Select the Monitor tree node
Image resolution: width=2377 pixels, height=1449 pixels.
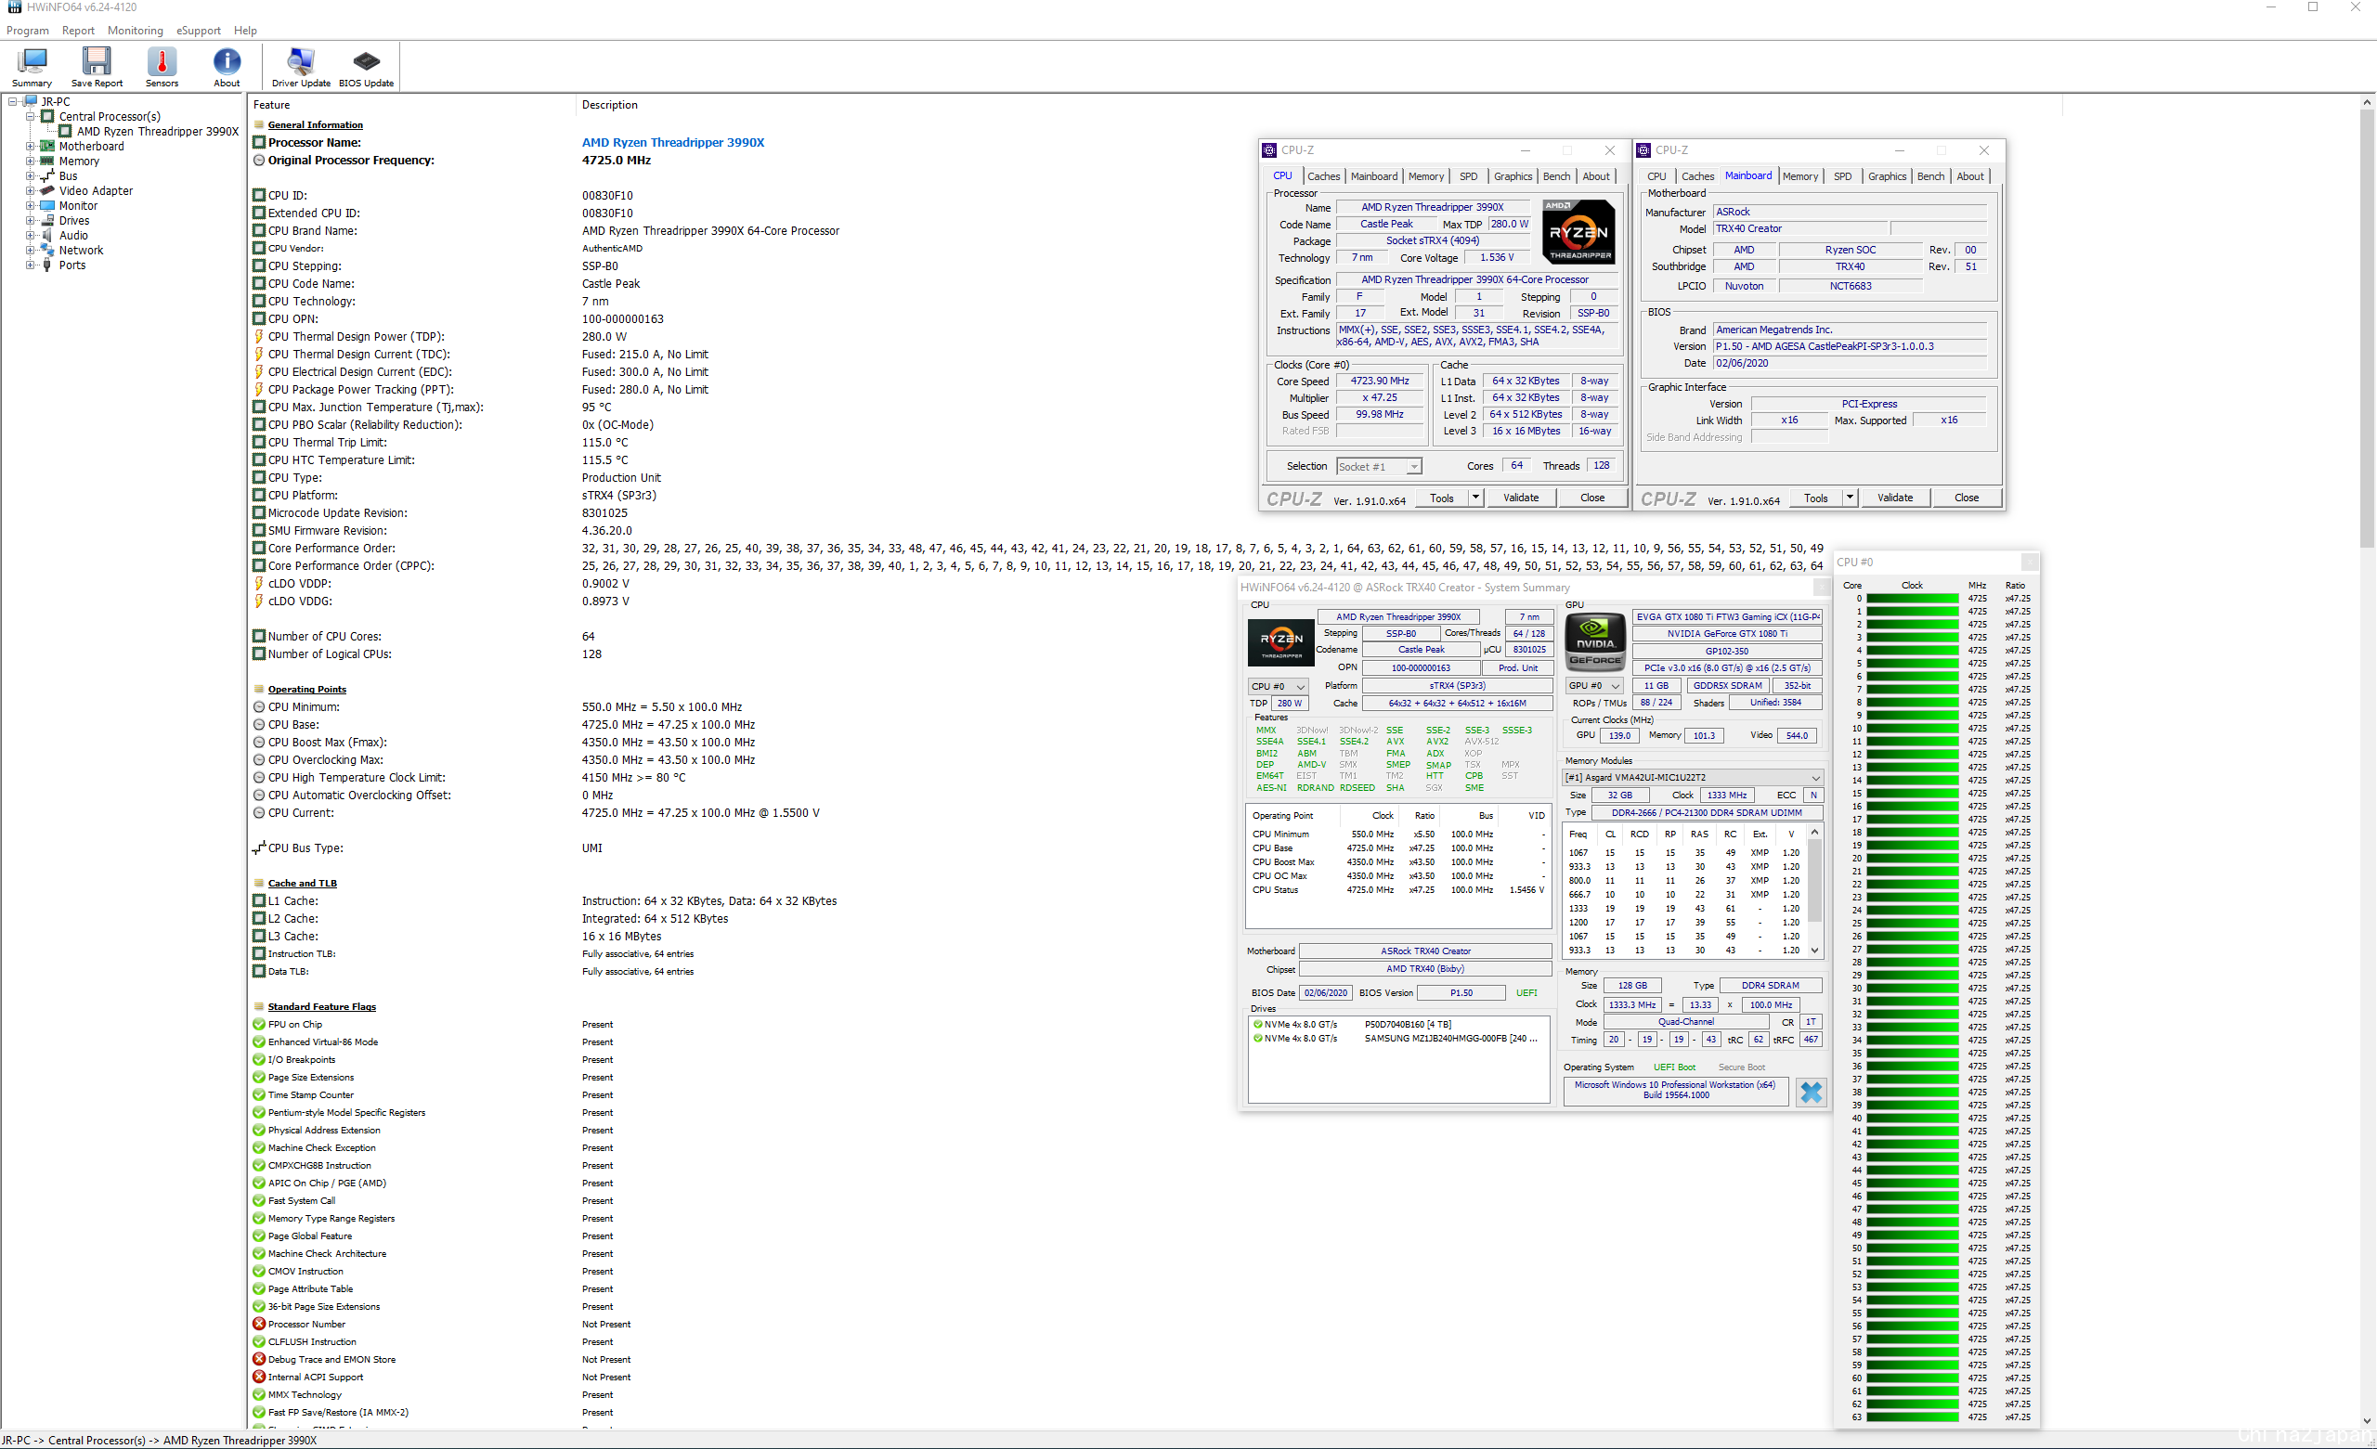pyautogui.click(x=78, y=205)
